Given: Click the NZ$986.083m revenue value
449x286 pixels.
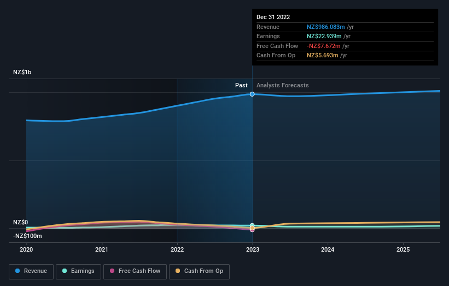Looking at the screenshot, I should tap(326, 27).
